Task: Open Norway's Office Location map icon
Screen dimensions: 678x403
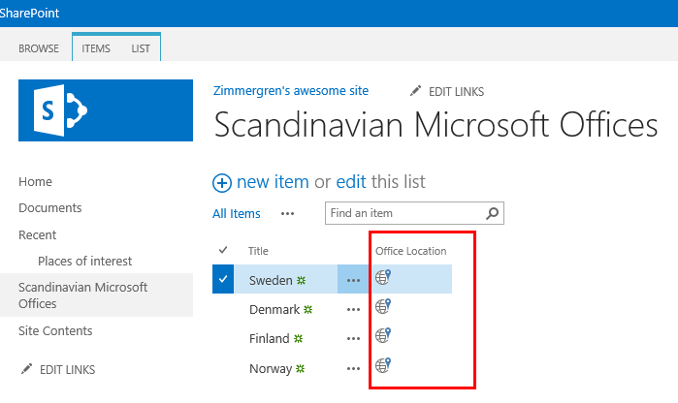Action: pos(383,365)
